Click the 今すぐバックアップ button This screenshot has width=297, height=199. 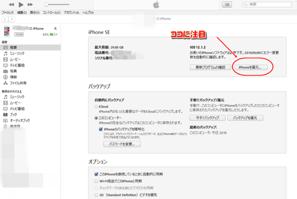(x=207, y=118)
